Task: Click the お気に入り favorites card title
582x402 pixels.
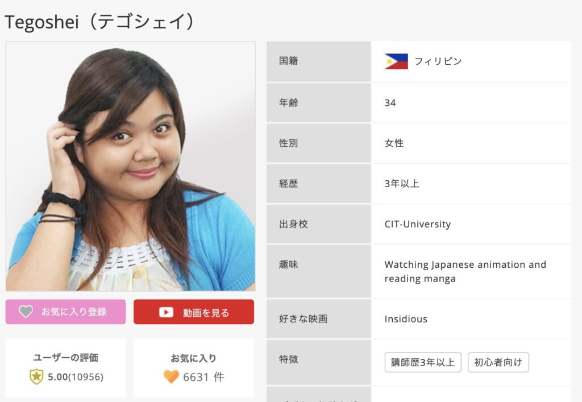Action: [193, 358]
